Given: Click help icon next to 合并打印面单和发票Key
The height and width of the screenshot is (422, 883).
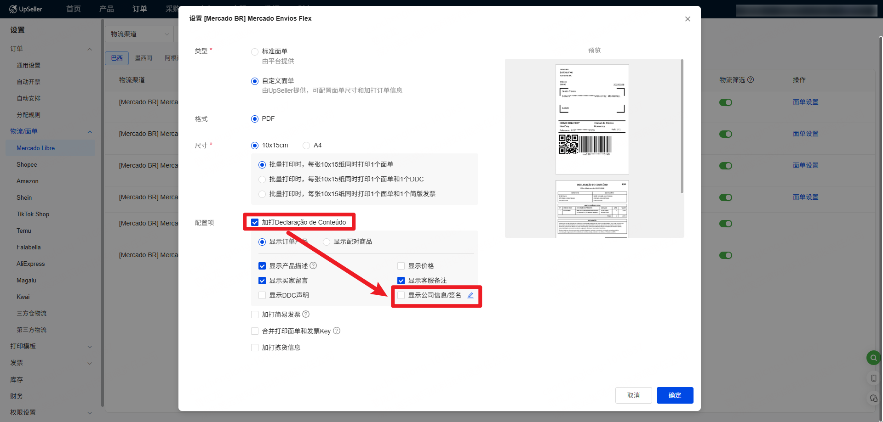Looking at the screenshot, I should click(x=337, y=331).
